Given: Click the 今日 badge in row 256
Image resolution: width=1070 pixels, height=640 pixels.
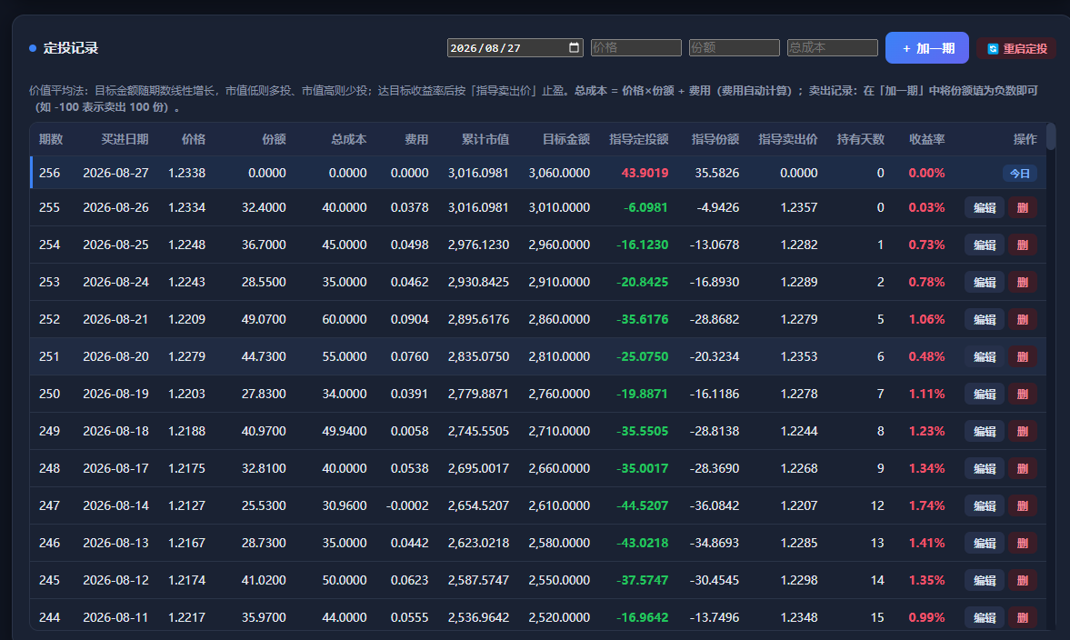Looking at the screenshot, I should click(x=1019, y=174).
